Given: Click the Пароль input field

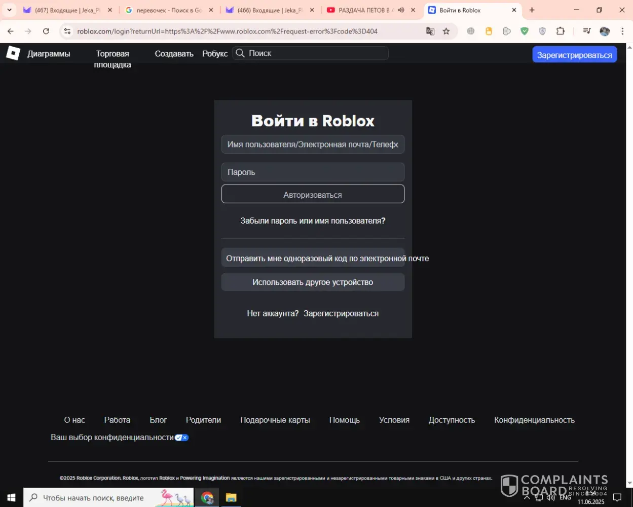Looking at the screenshot, I should click(313, 172).
